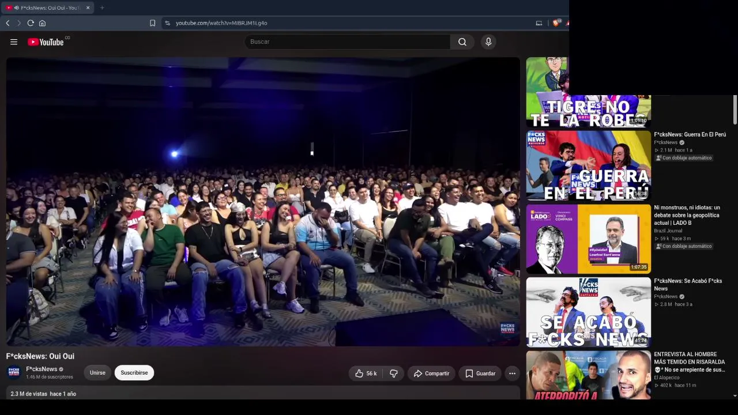Click the F*cksNews verified badge under the video

pyautogui.click(x=61, y=369)
